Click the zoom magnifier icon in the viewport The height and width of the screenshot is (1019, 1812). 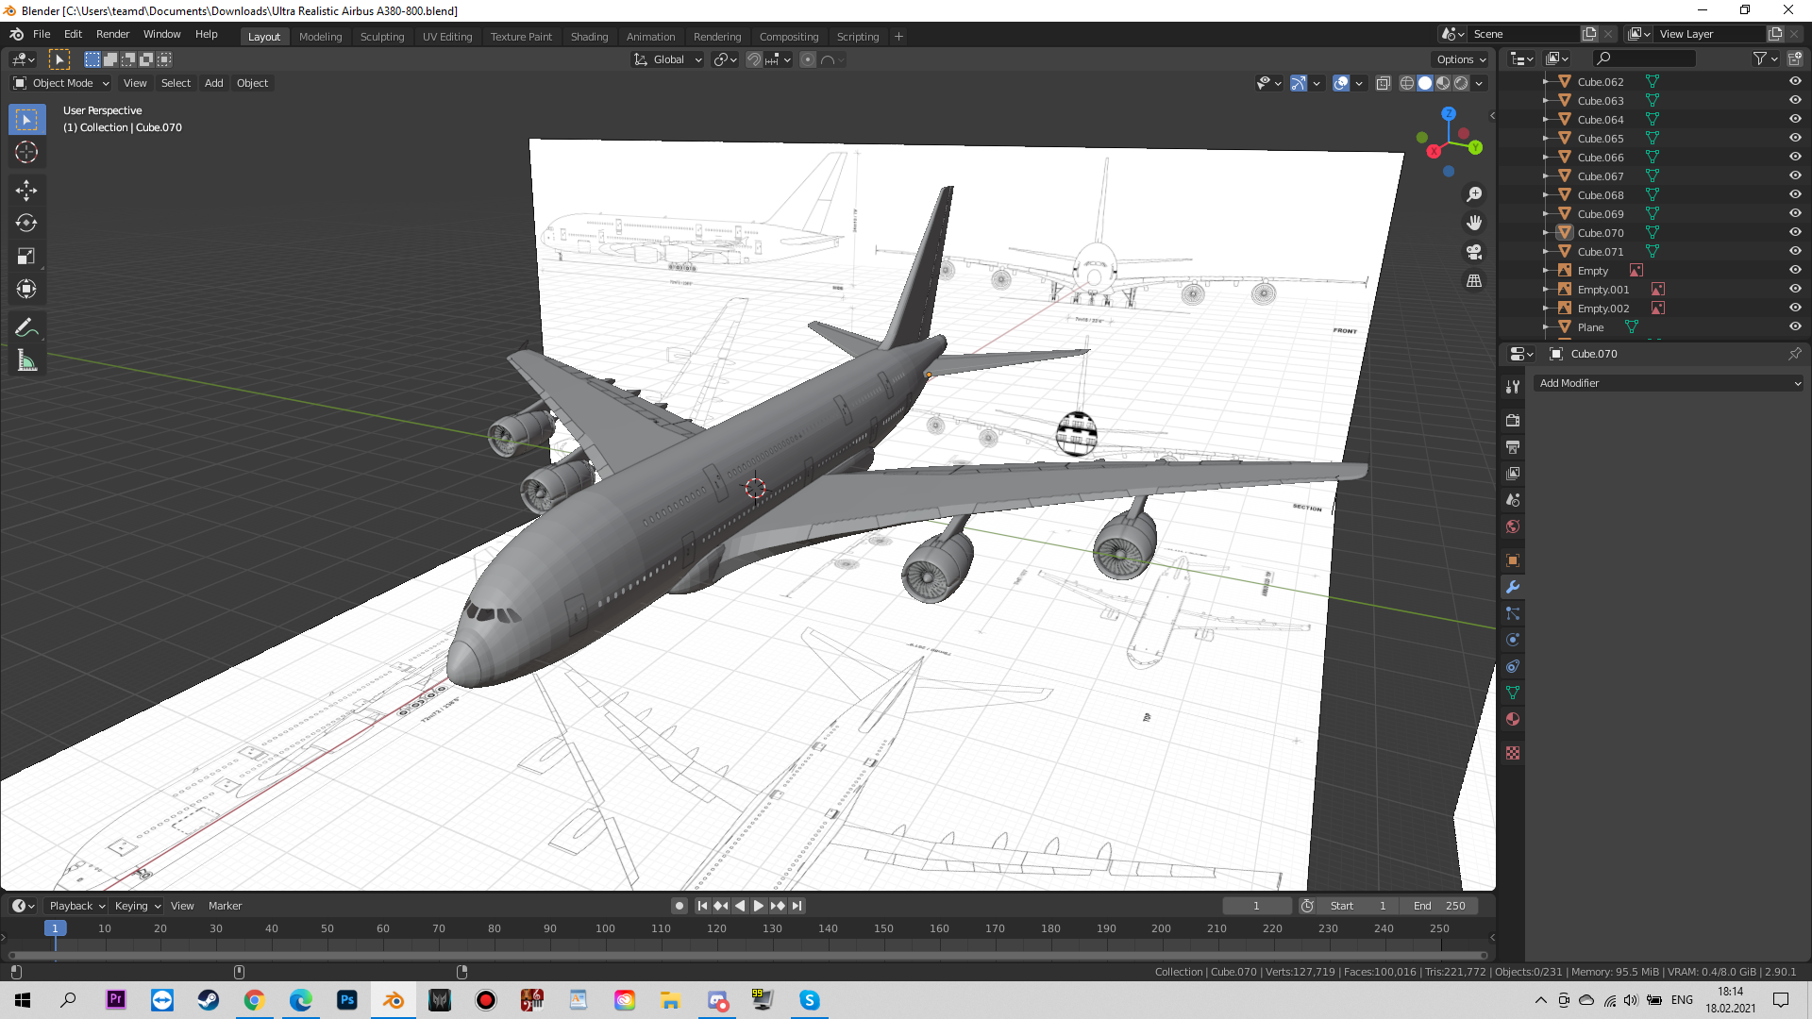click(x=1474, y=194)
